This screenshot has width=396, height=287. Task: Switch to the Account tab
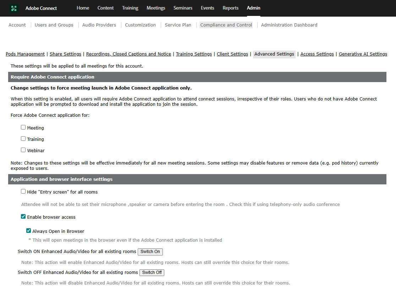point(17,25)
